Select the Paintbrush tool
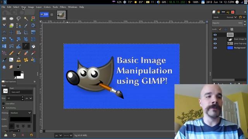248x139 pixels. (19, 53)
